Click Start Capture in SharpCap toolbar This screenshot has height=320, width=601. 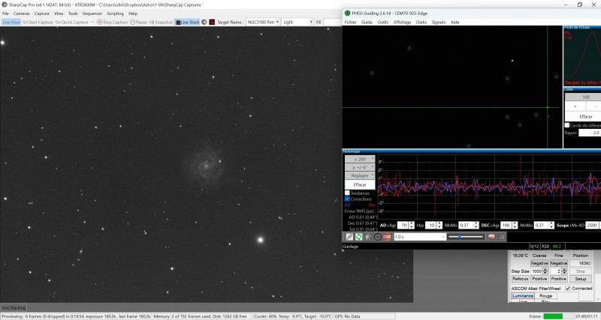coord(38,22)
